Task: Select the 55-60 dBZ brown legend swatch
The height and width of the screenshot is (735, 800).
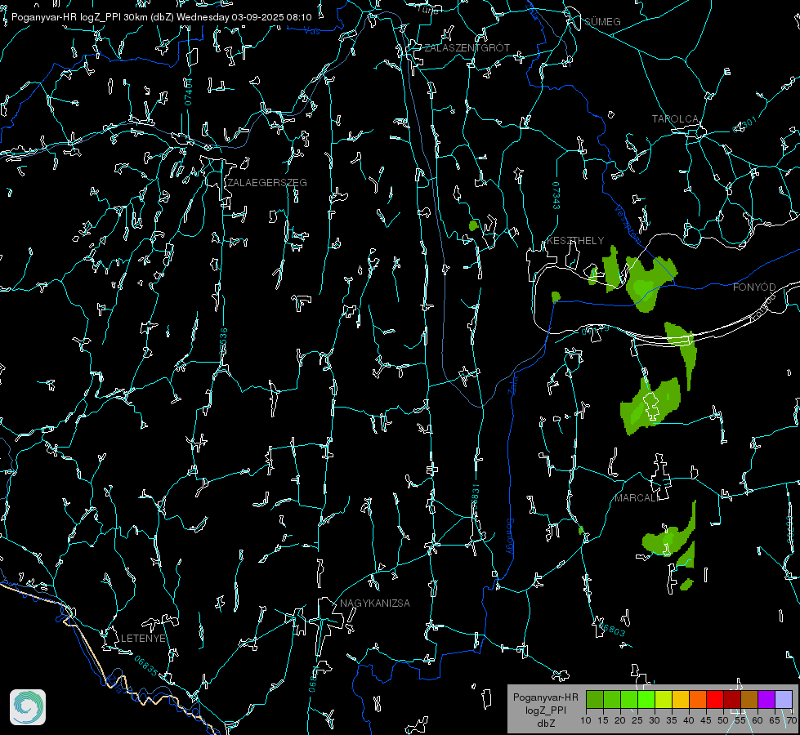Action: tap(749, 700)
